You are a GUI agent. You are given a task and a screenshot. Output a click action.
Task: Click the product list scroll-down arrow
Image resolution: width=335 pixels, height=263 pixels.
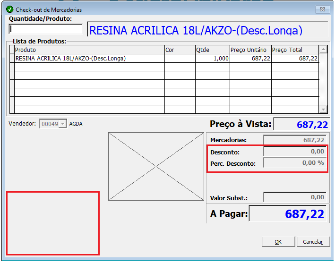323,109
